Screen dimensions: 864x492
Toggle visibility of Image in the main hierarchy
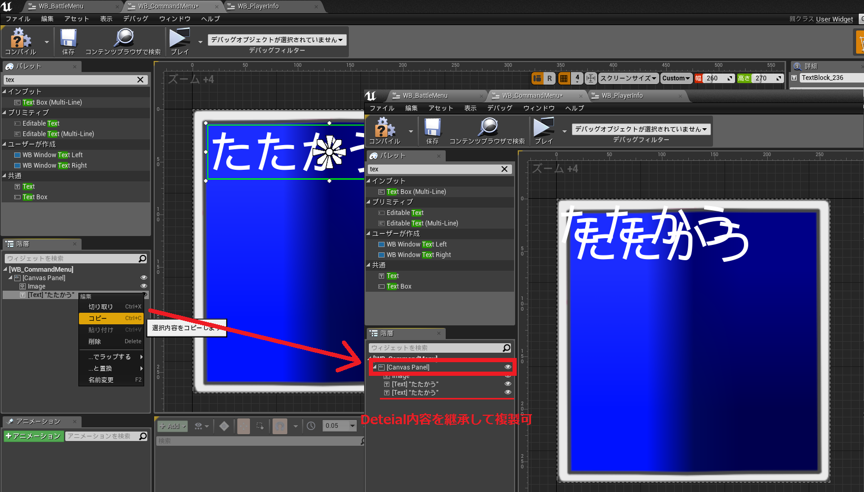click(144, 286)
